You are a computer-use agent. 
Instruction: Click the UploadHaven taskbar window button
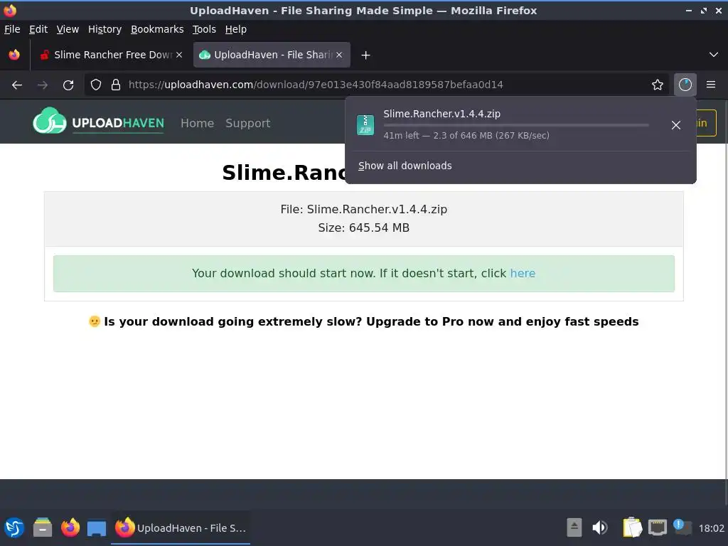pyautogui.click(x=180, y=528)
